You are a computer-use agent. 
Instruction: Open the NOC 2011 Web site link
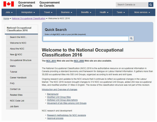pos(51,61)
